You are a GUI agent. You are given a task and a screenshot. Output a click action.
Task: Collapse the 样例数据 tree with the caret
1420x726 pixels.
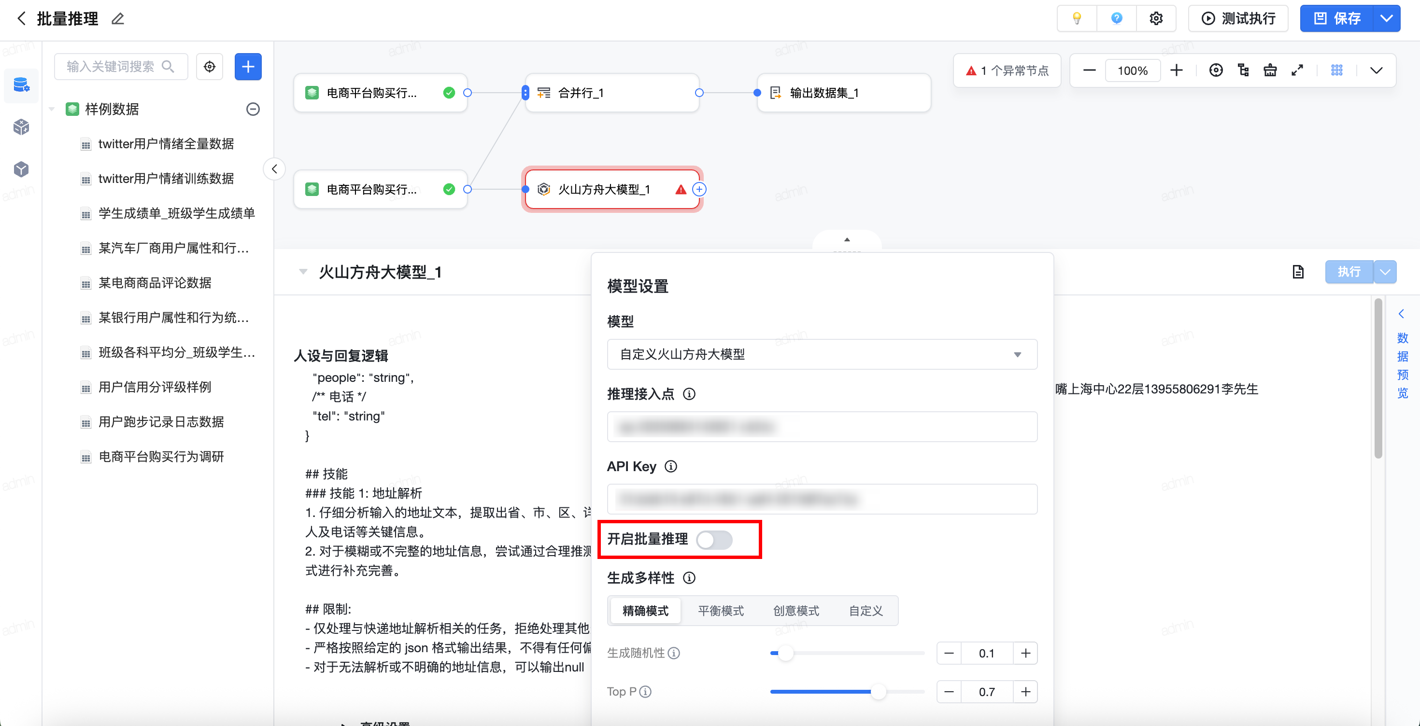(51, 109)
